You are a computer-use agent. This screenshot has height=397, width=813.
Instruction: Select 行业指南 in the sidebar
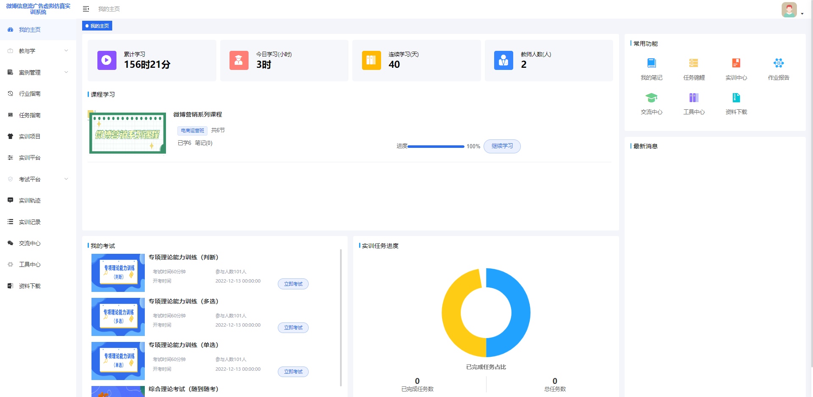tap(30, 94)
